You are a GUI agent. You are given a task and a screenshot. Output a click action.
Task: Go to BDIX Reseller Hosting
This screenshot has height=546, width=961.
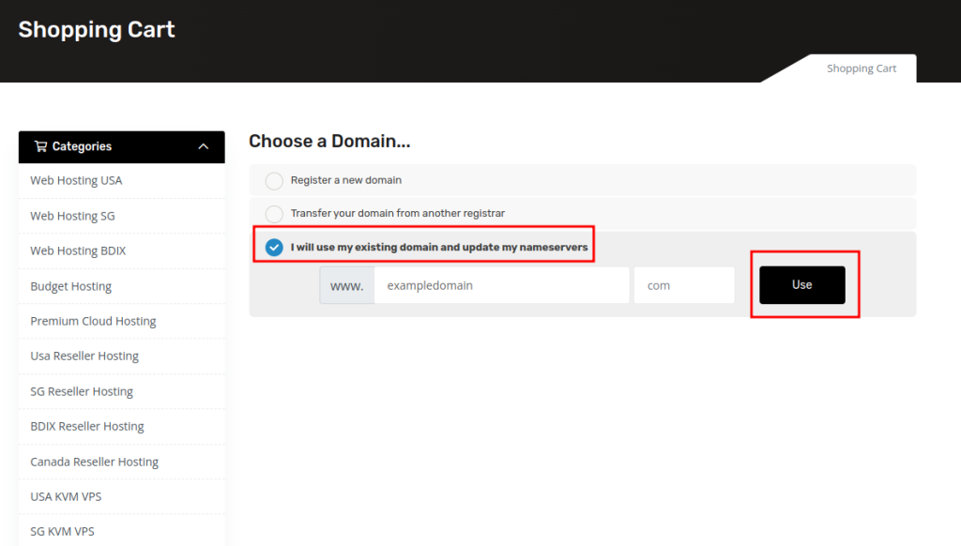87,427
